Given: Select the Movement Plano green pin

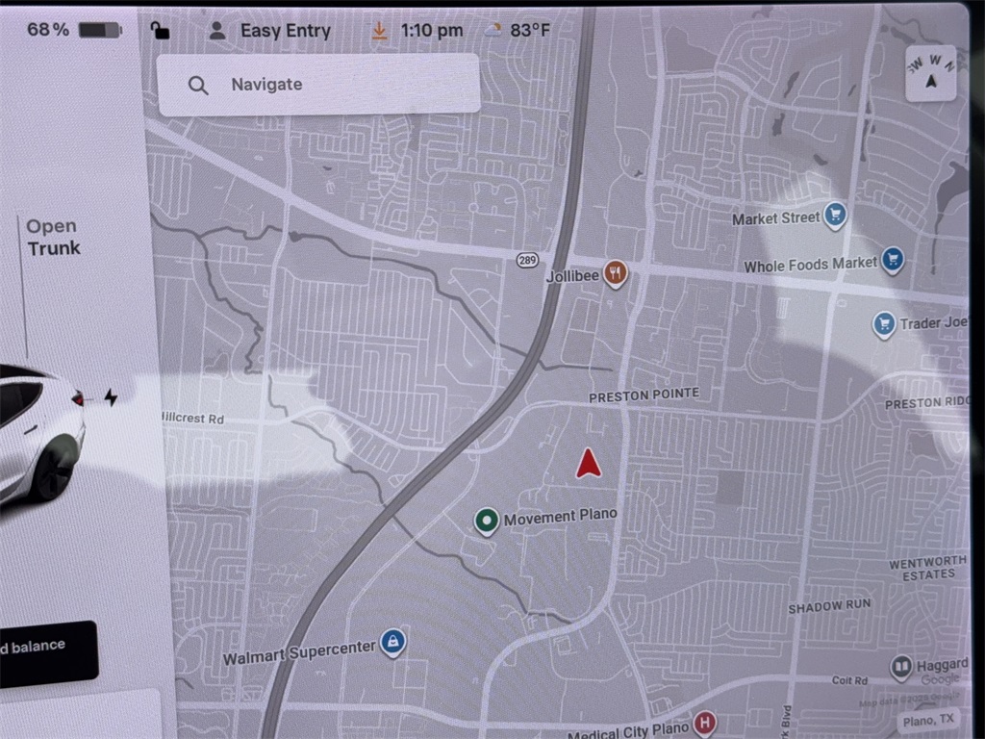Looking at the screenshot, I should [486, 522].
